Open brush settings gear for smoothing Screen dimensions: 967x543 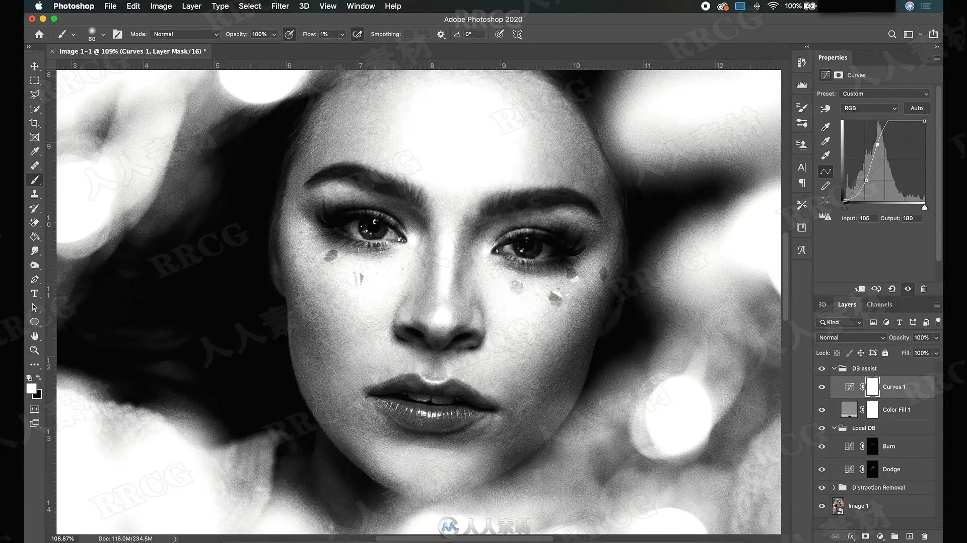441,34
